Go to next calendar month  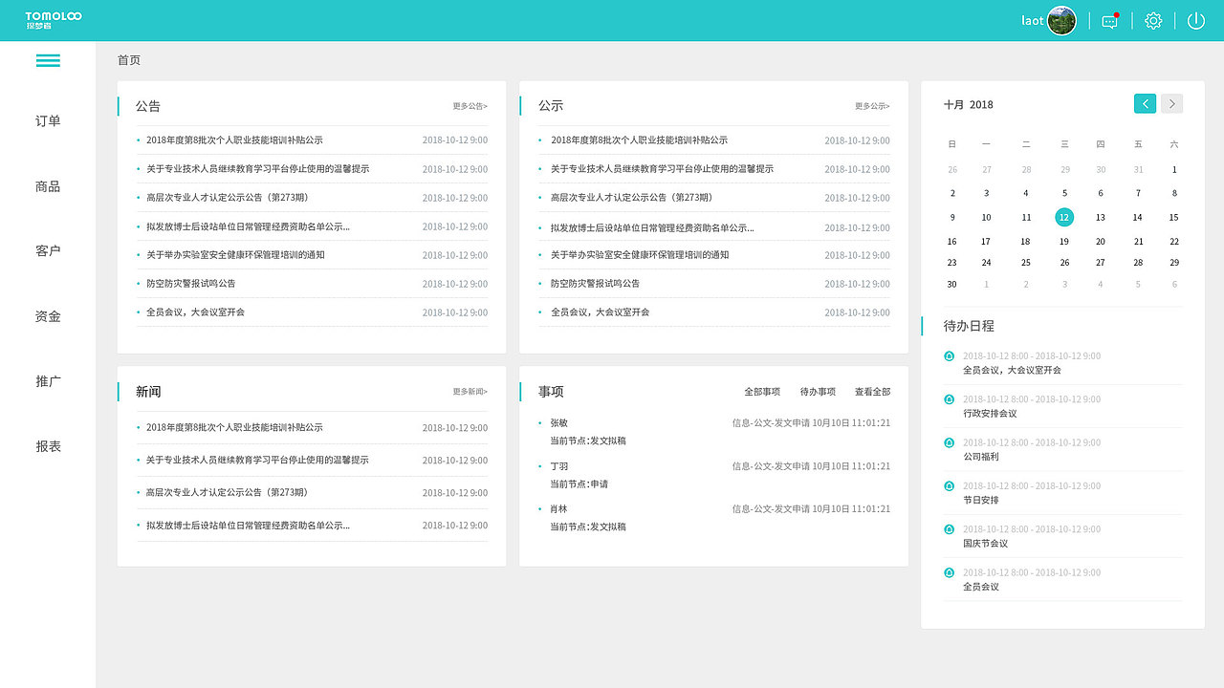(1171, 103)
